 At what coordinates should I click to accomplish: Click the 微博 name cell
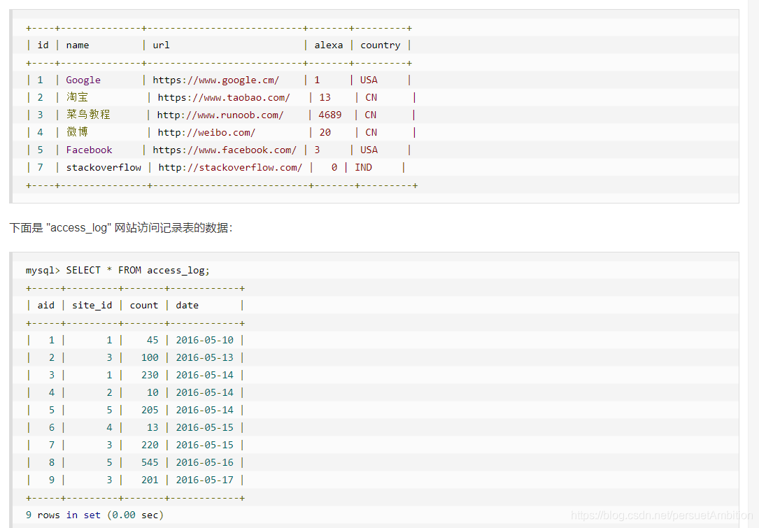tap(77, 132)
